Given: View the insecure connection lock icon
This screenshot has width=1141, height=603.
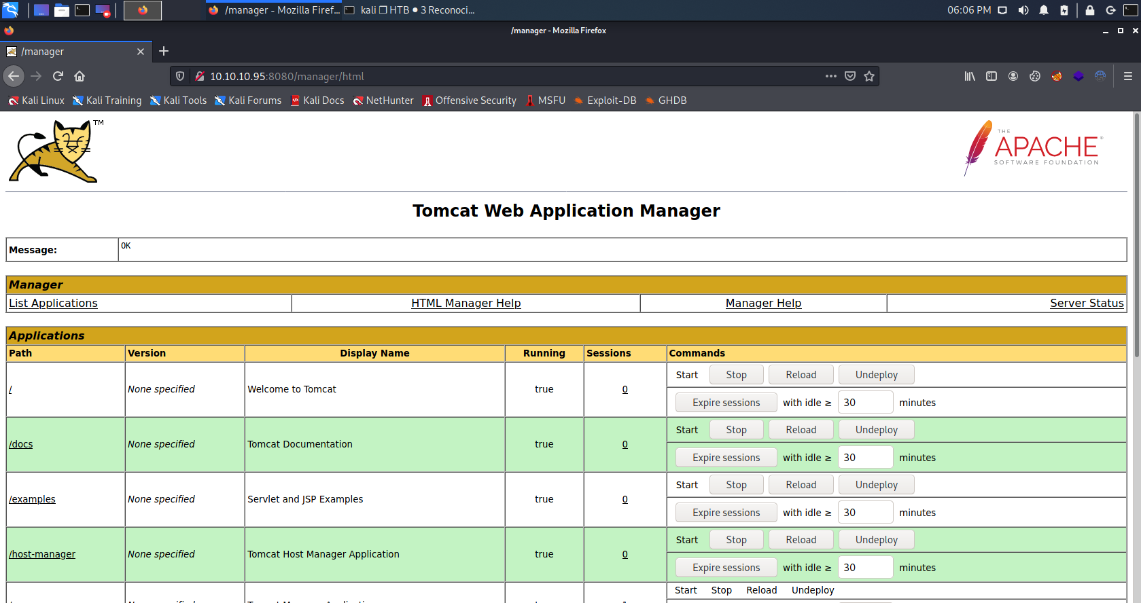Looking at the screenshot, I should [200, 76].
